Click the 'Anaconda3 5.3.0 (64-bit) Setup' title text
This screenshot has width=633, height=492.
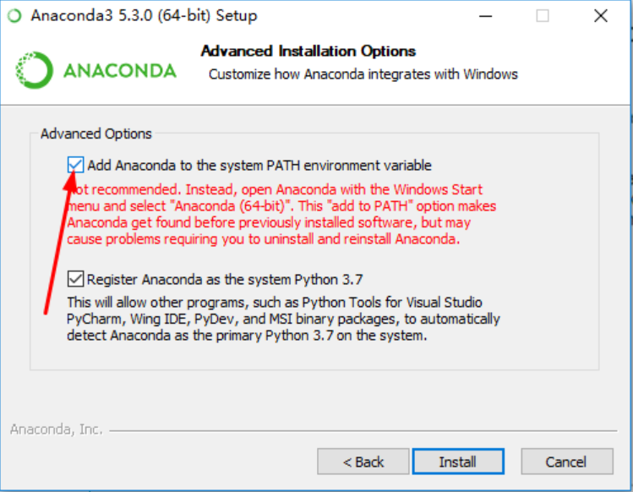(144, 16)
